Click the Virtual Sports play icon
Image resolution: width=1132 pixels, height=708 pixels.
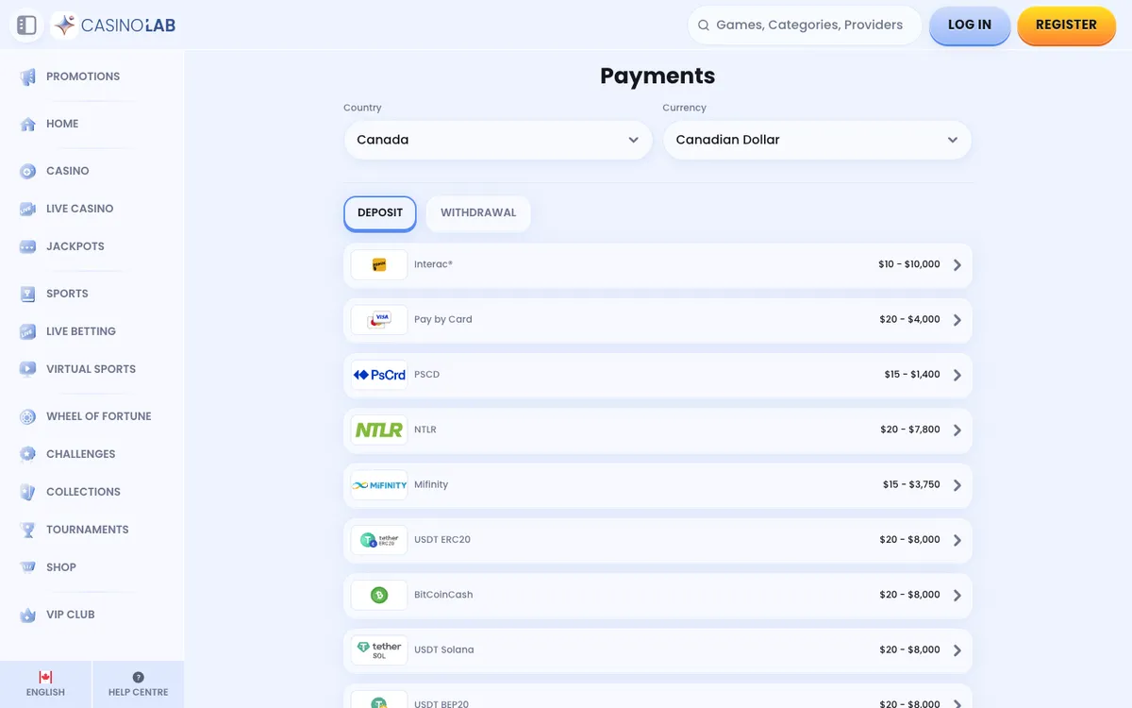click(x=28, y=369)
